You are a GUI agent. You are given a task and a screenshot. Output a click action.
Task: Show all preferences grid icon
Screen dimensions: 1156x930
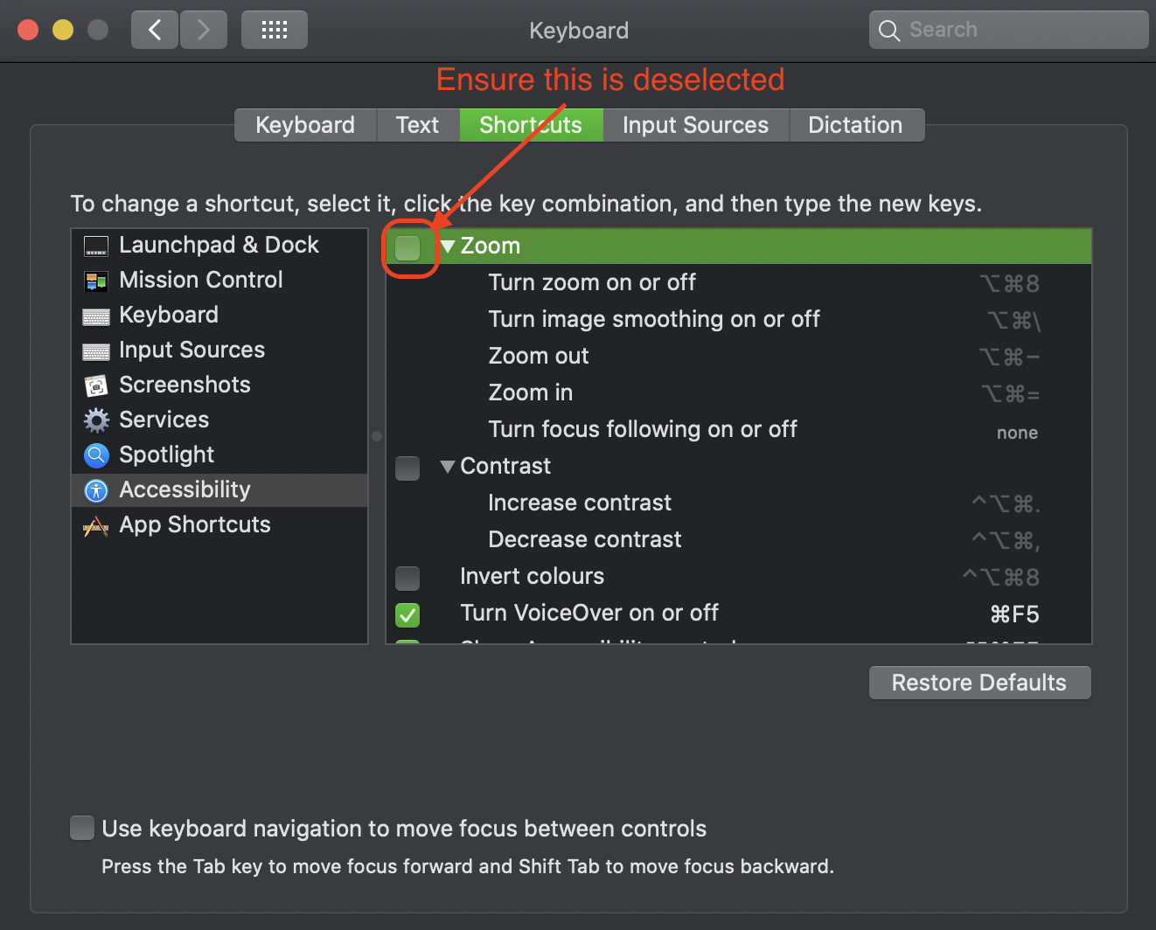coord(275,31)
